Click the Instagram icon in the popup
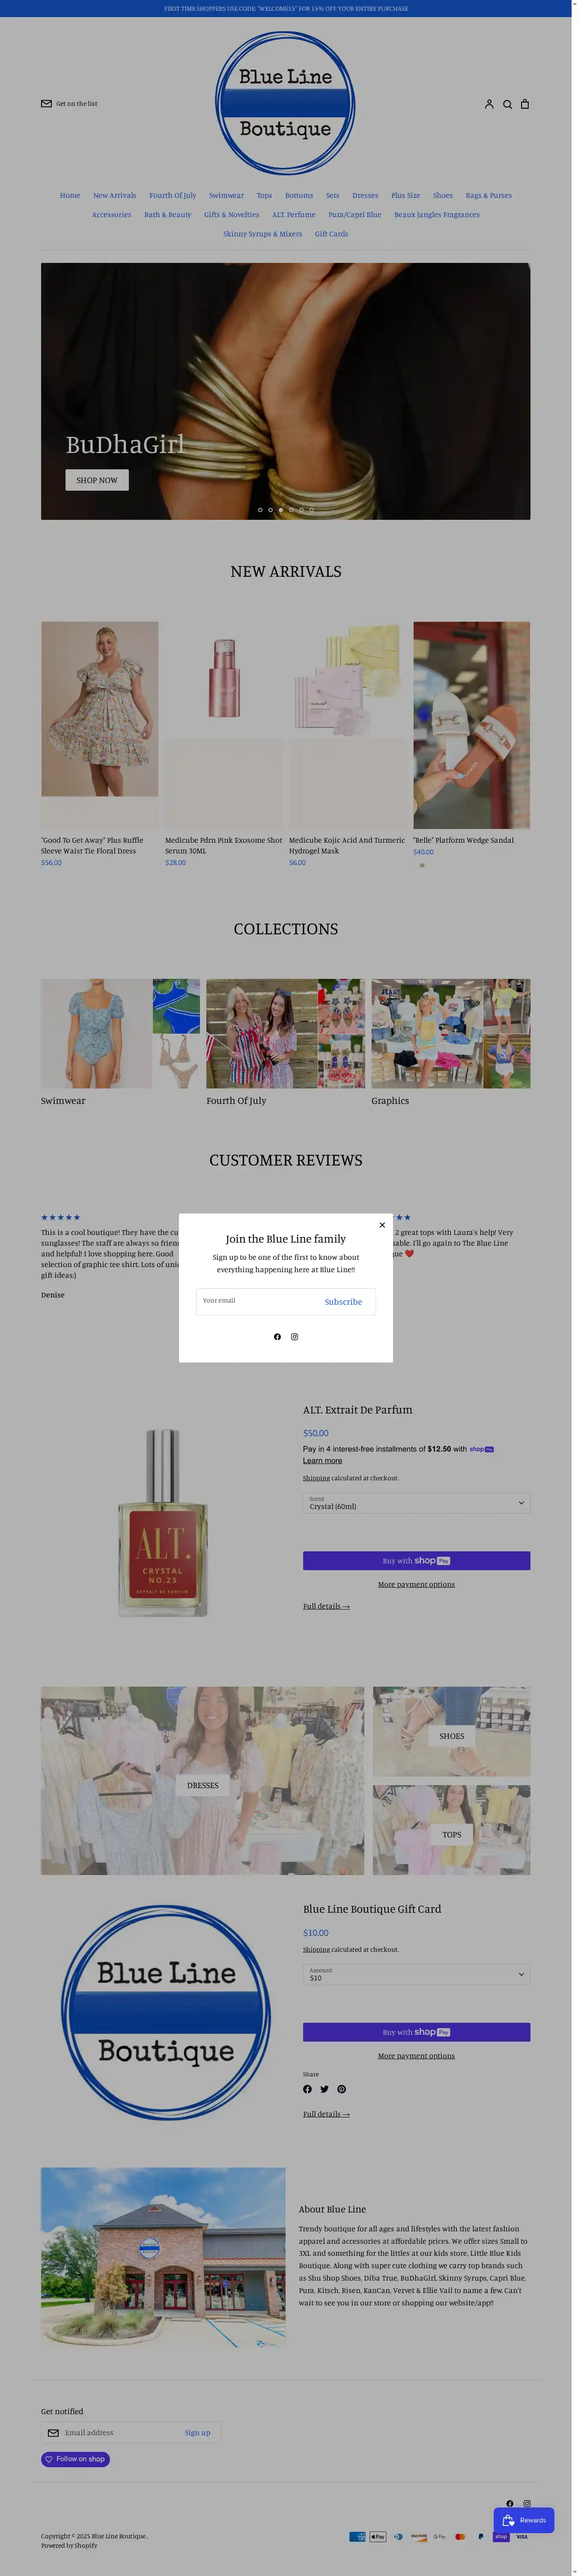578x2576 pixels. point(294,1336)
